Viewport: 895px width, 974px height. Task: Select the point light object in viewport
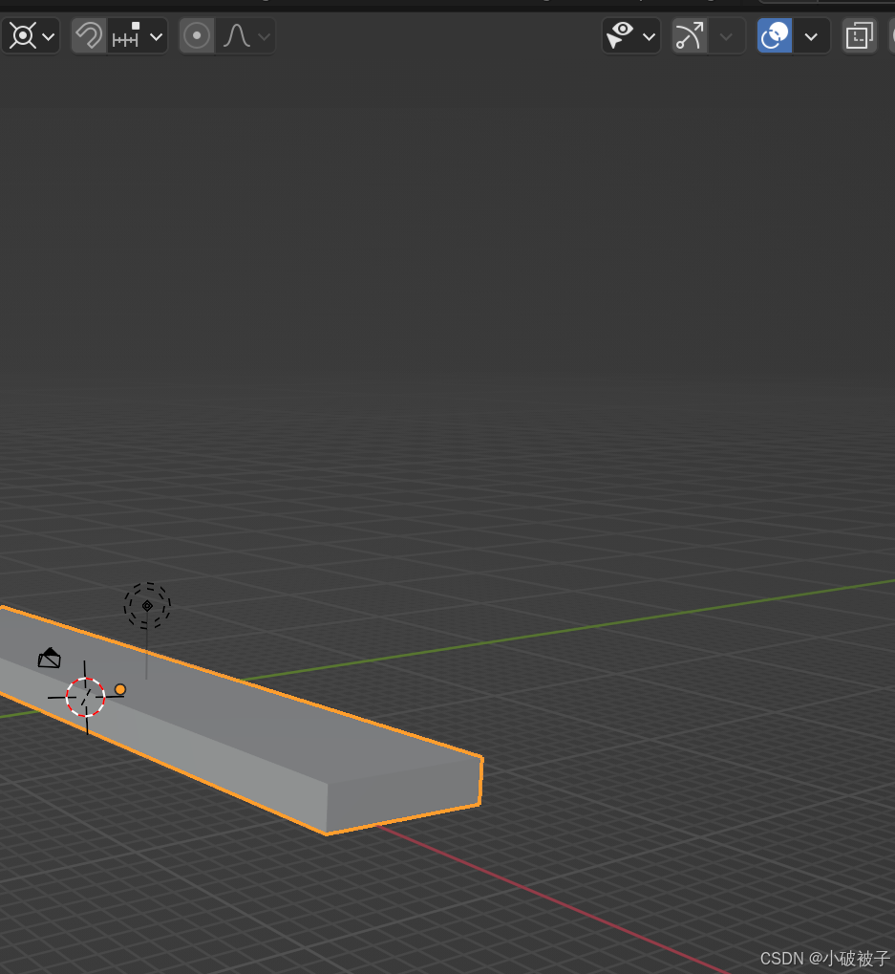147,606
